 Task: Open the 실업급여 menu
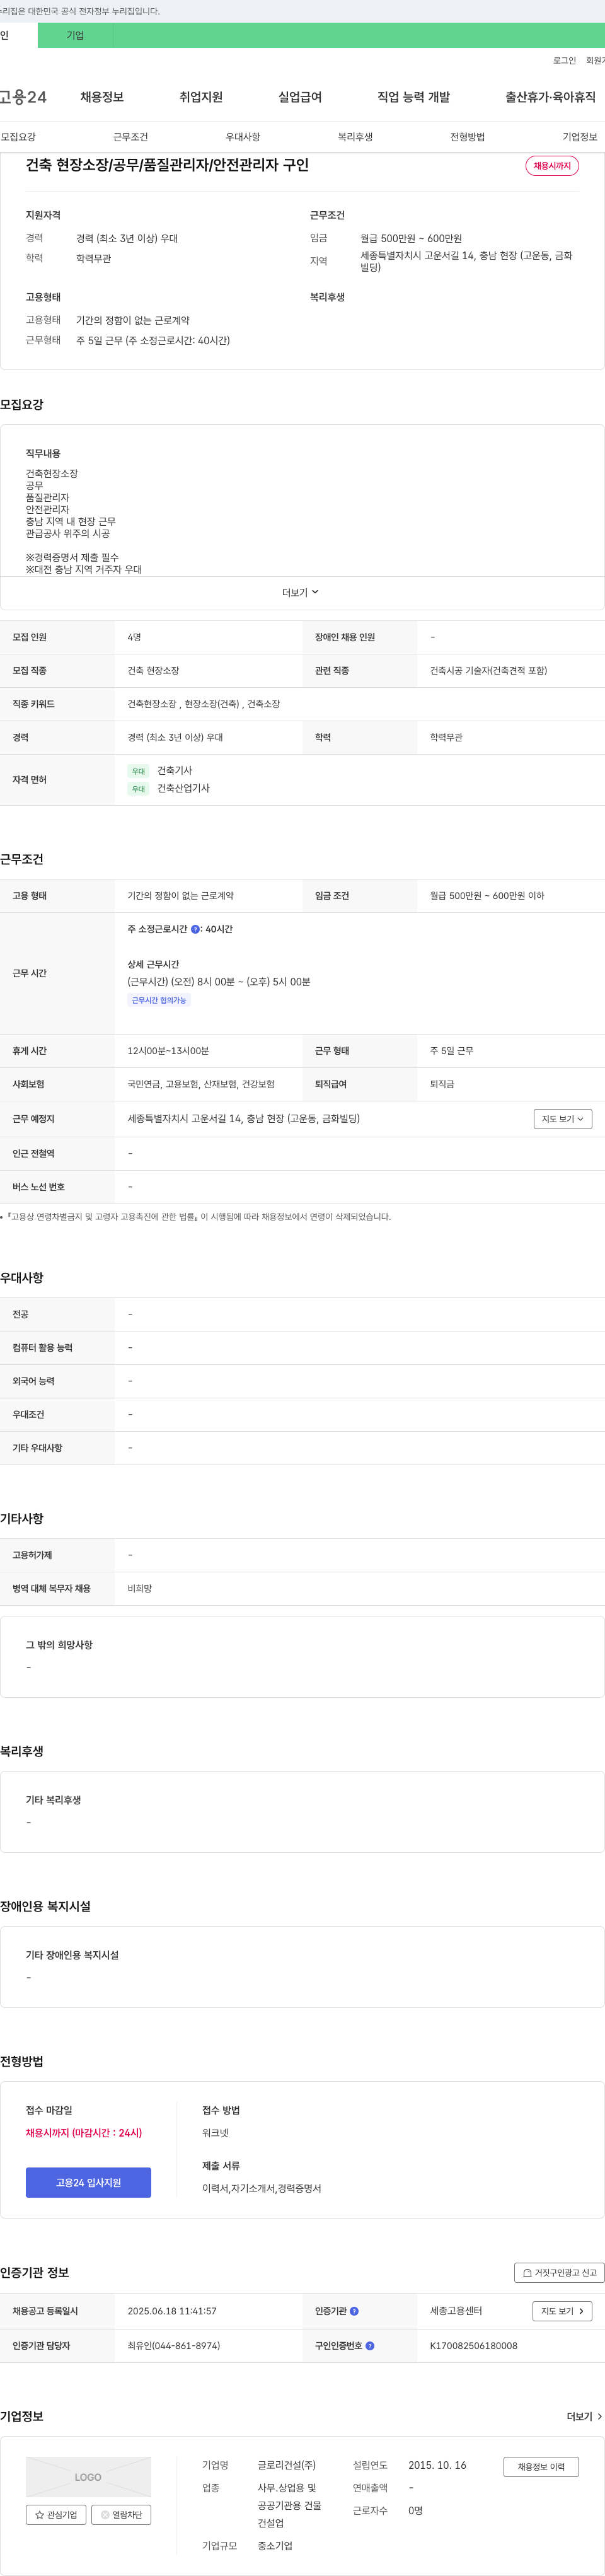300,97
